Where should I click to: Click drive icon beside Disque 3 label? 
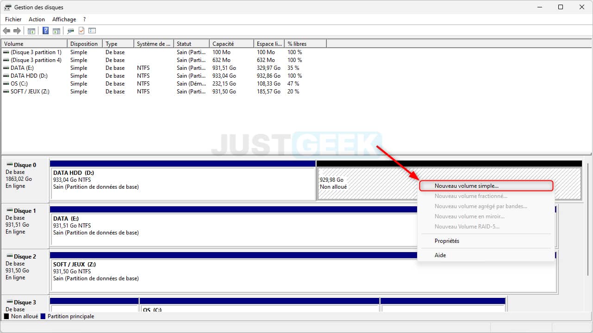pos(9,302)
